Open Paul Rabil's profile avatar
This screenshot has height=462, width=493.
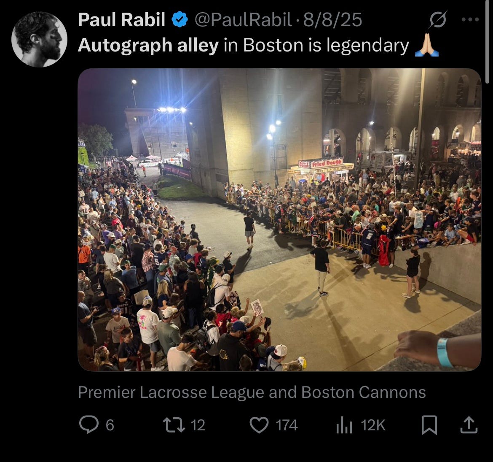pos(39,39)
